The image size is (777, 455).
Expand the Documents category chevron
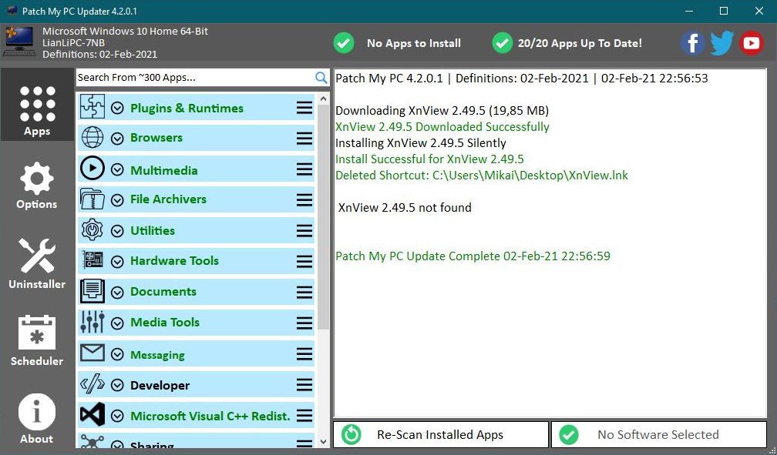click(117, 293)
